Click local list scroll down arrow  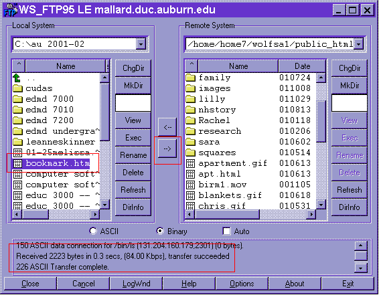click(104, 205)
